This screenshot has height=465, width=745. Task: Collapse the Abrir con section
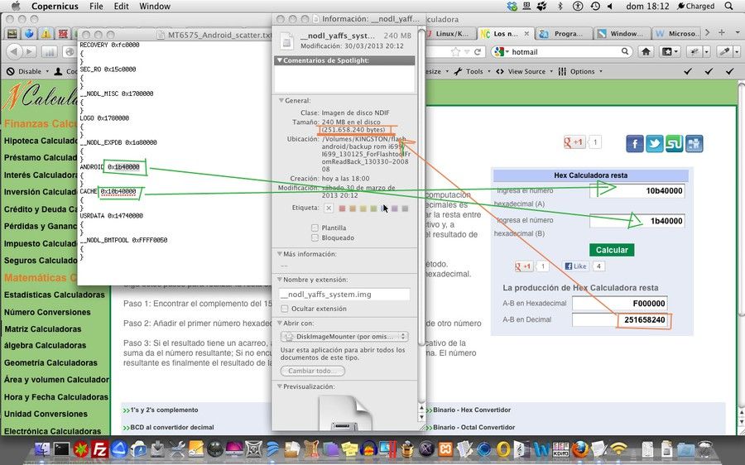(x=280, y=323)
